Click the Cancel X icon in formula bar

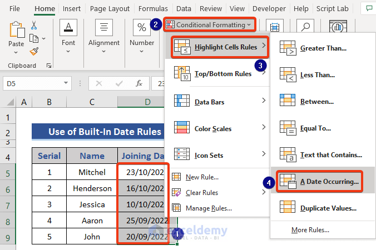[x=99, y=83]
